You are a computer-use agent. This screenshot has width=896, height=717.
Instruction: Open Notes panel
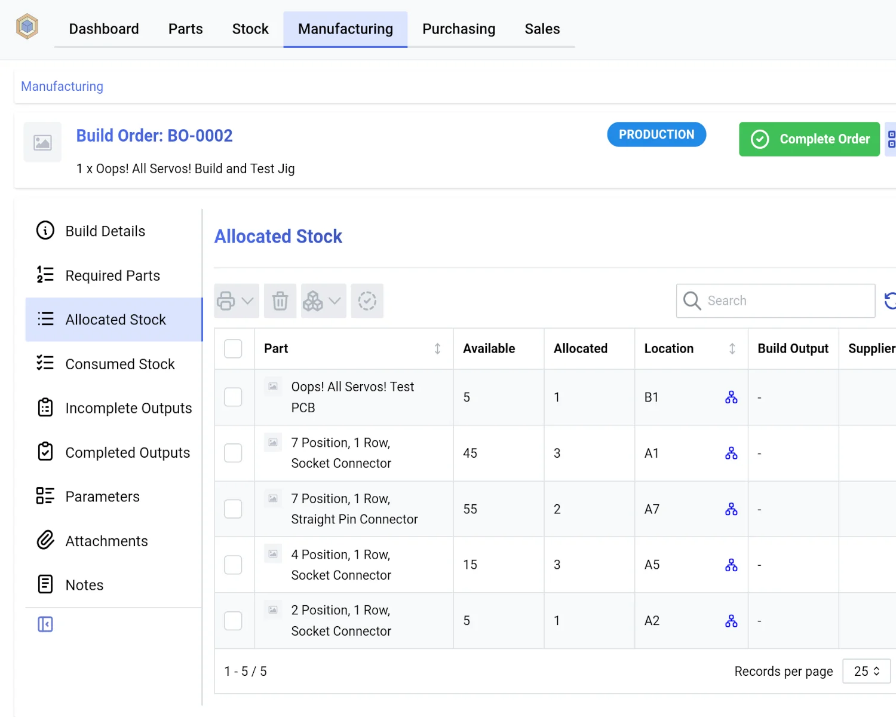113,585
